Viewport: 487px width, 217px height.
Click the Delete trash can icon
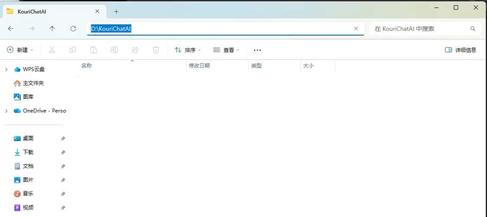point(156,50)
